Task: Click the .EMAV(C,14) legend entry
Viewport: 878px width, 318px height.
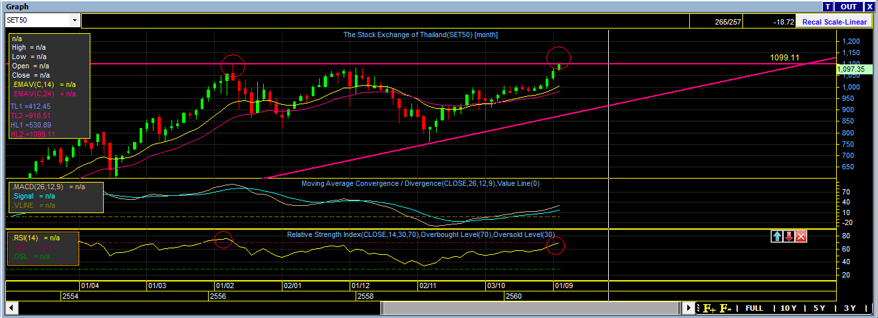Action: (x=44, y=84)
